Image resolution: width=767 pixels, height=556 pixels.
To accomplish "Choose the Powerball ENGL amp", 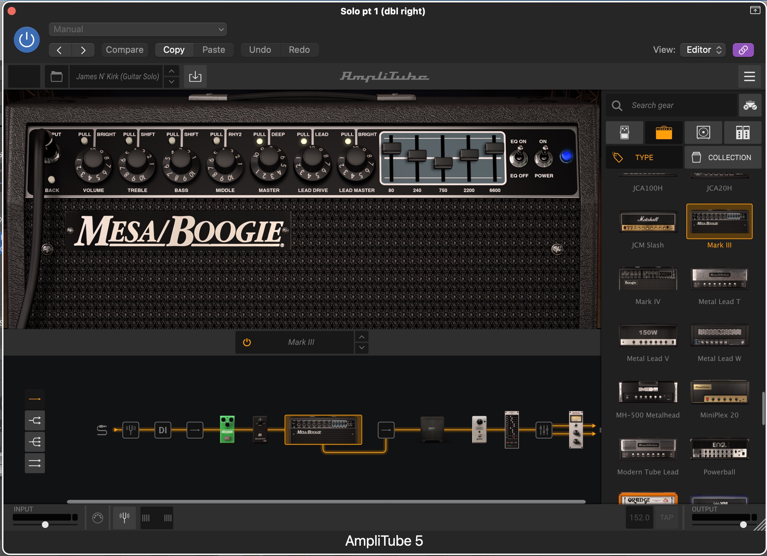I will pos(719,449).
